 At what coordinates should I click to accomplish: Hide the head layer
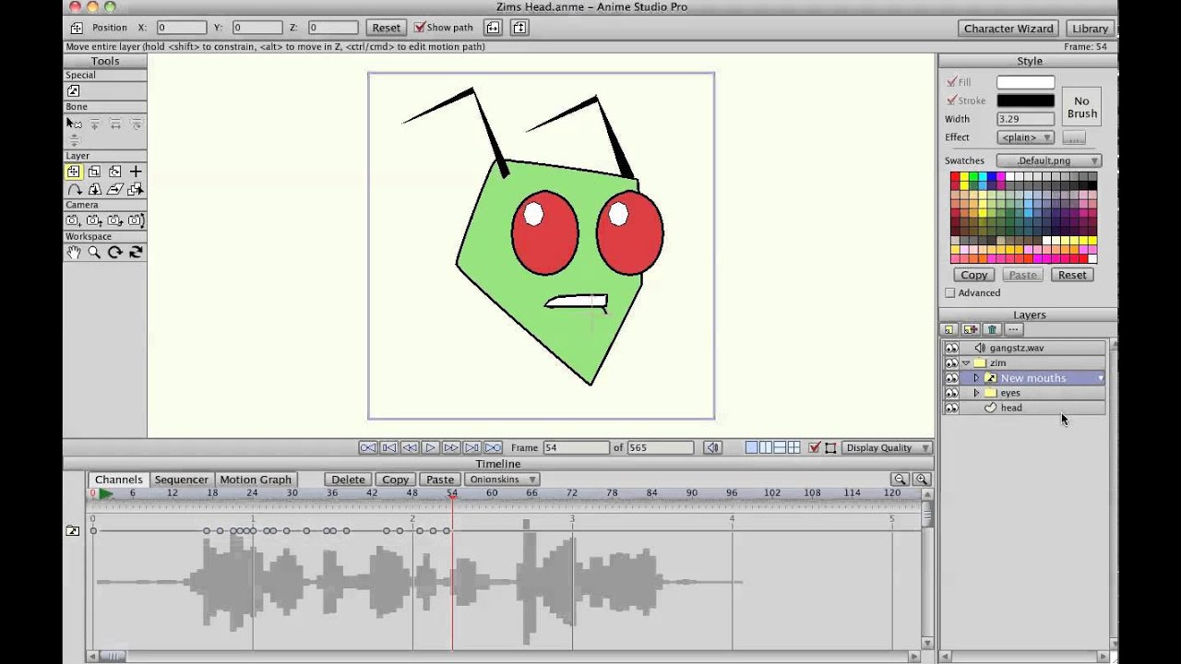coord(951,408)
